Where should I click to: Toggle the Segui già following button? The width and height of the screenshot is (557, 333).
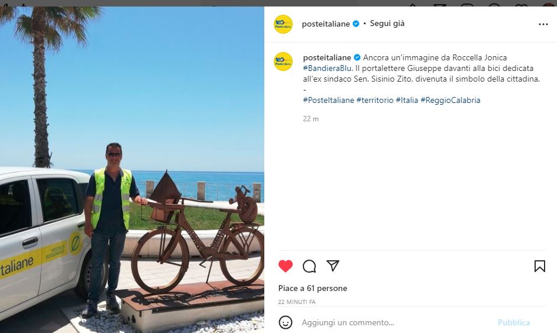[x=387, y=24]
